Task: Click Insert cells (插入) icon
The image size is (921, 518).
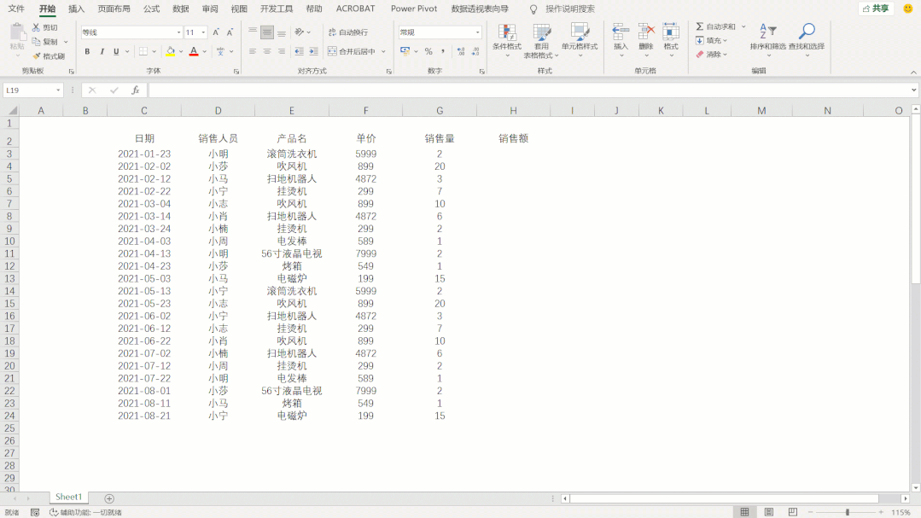Action: pos(621,40)
